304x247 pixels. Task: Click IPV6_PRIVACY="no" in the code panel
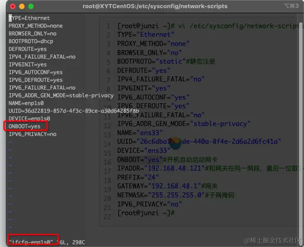(150, 204)
